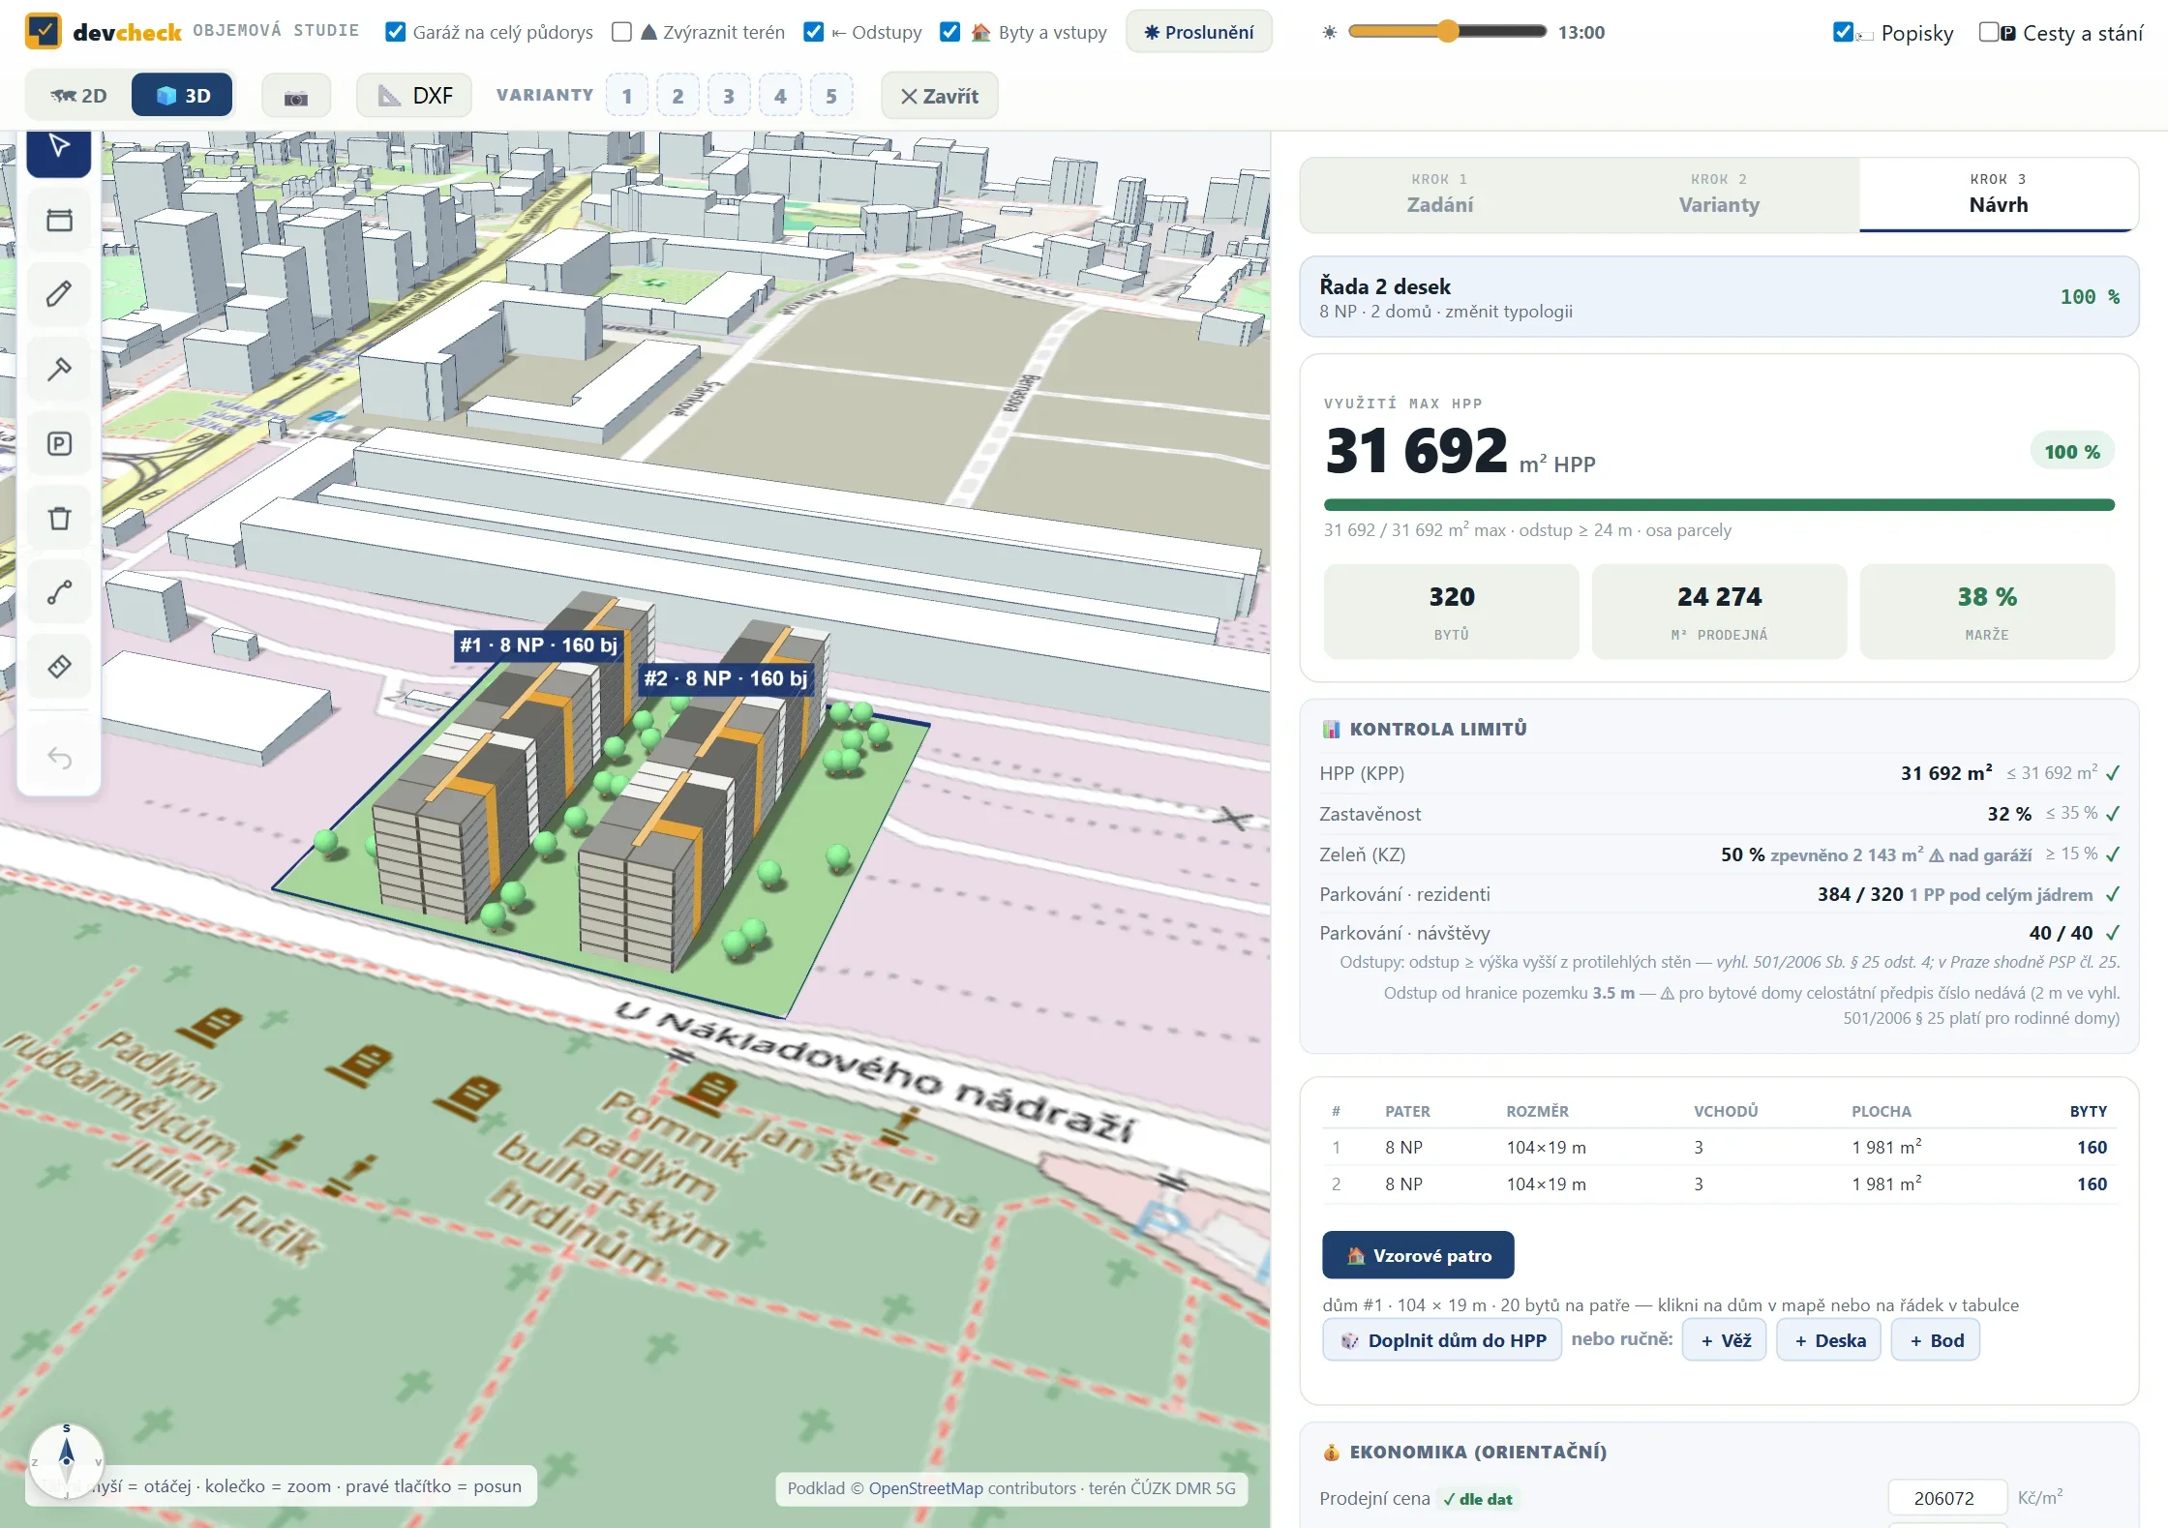The width and height of the screenshot is (2168, 1528).
Task: Click the Zastavěnost 32 % limit row
Action: click(x=1719, y=814)
